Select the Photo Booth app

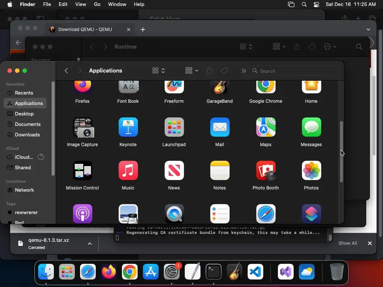(266, 170)
